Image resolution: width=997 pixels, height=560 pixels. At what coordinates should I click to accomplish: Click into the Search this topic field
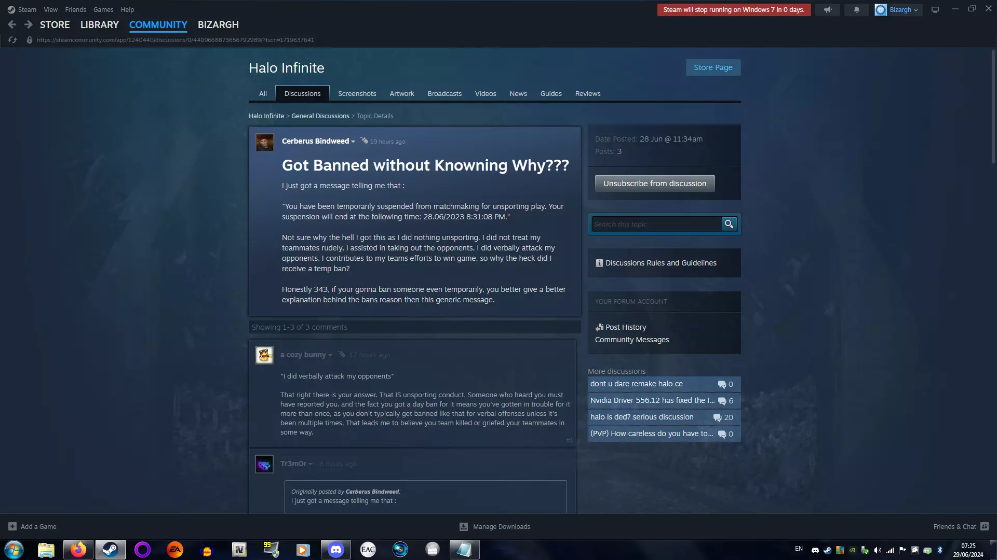tap(655, 224)
